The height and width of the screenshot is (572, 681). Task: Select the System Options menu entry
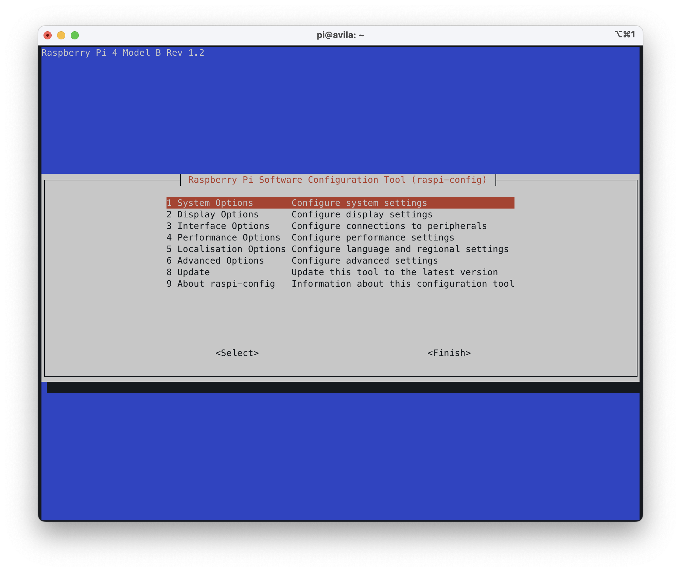(x=340, y=203)
